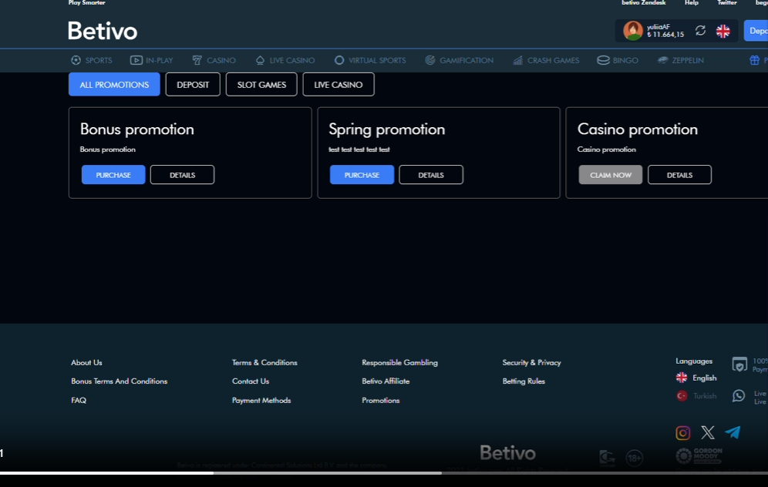Click the gift icon in navigation bar
This screenshot has height=487, width=768.
click(x=754, y=60)
